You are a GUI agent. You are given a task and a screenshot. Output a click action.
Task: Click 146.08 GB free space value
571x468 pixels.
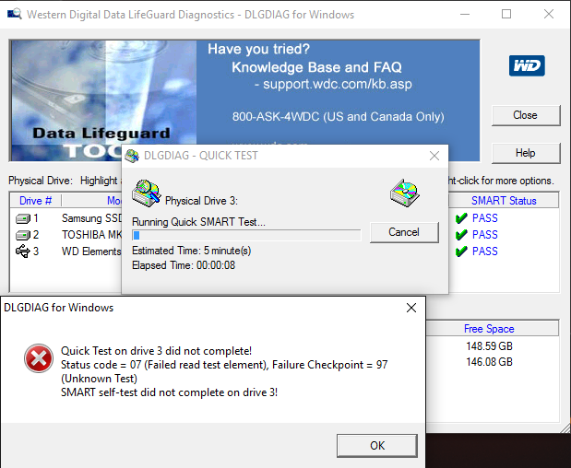click(x=489, y=362)
